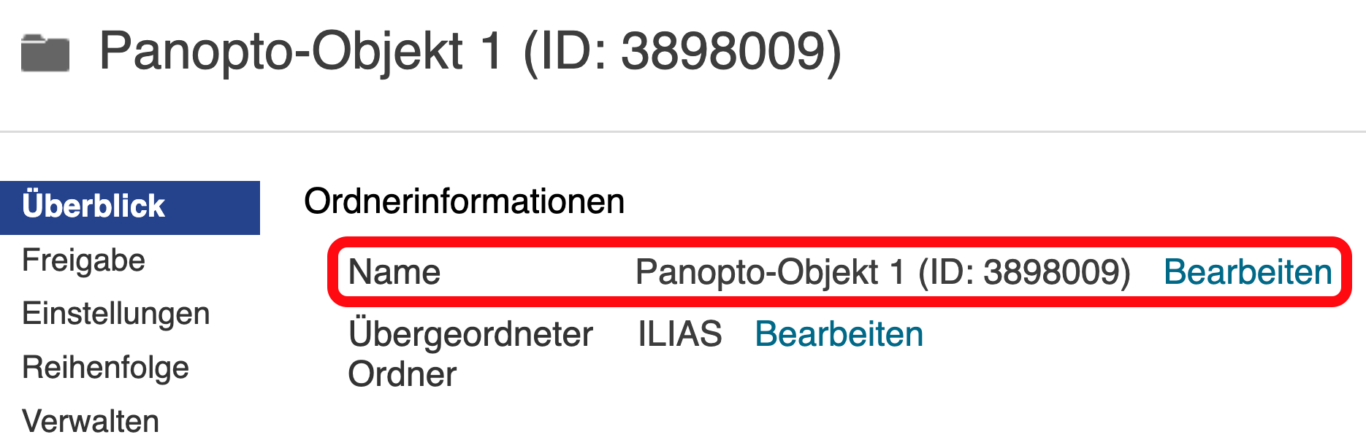The height and width of the screenshot is (448, 1366).
Task: Click the word Ordner under Übergeordneter
Action: pos(402,374)
